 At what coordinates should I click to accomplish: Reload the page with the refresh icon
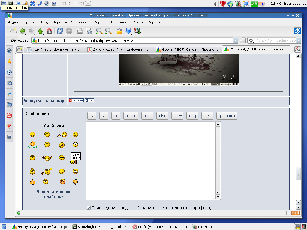tap(60, 31)
